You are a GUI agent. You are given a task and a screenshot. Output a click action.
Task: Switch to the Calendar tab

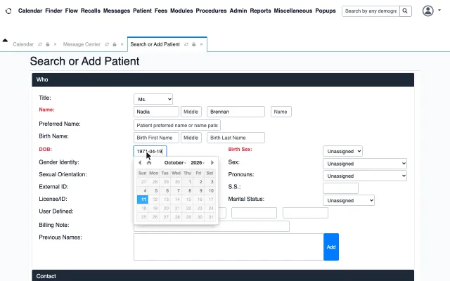tap(23, 44)
